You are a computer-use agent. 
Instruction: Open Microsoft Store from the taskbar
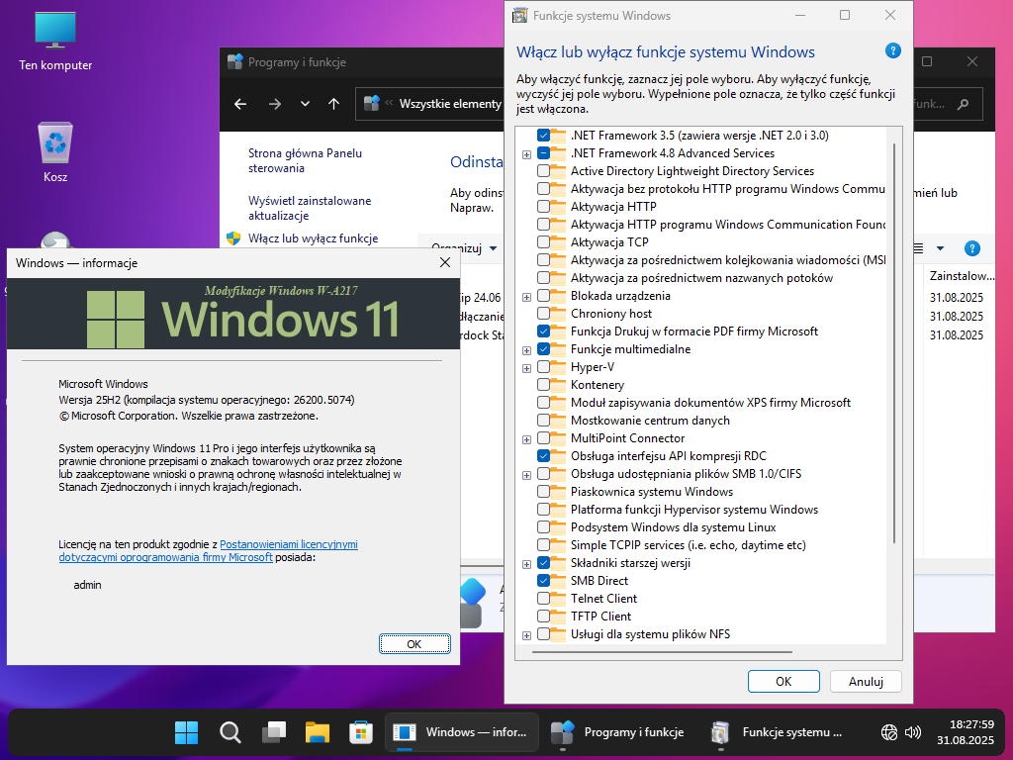(360, 732)
